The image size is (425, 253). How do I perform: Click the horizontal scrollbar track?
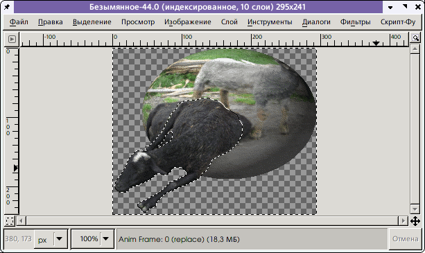coord(212,220)
